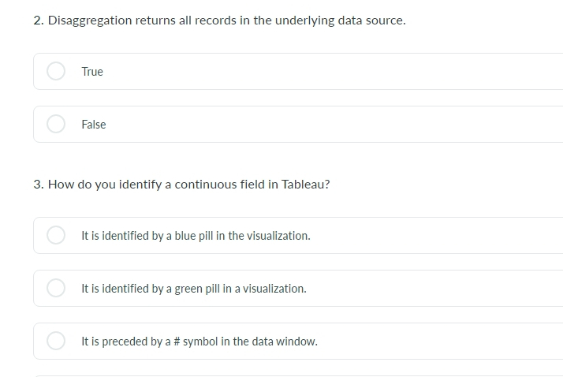Click "underlying data source" phrase in question 2

(x=341, y=21)
